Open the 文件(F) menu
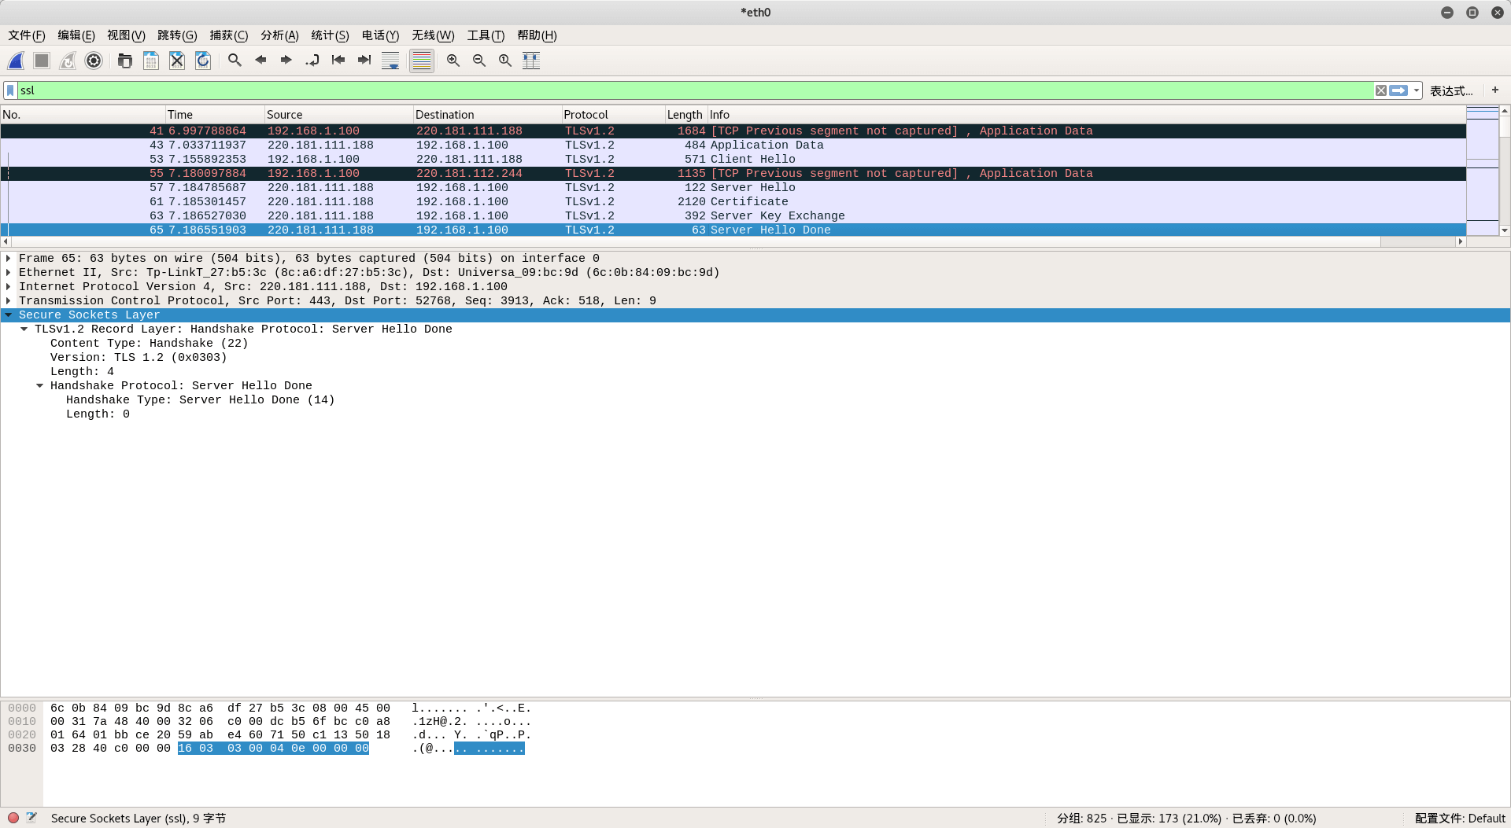This screenshot has width=1511, height=828. 27,35
